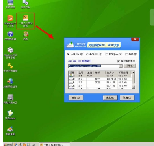Click the partition list scrollbar down arrow
Viewport: 154px width, 146px height.
133,87
